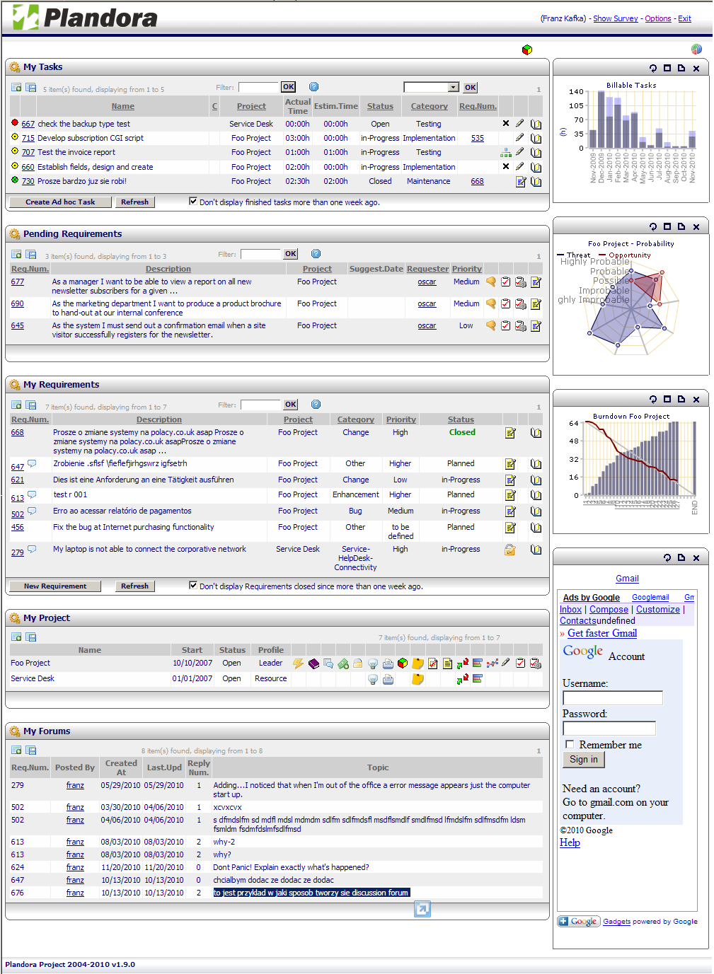Click the pencil edit icon for task 715

(x=520, y=138)
